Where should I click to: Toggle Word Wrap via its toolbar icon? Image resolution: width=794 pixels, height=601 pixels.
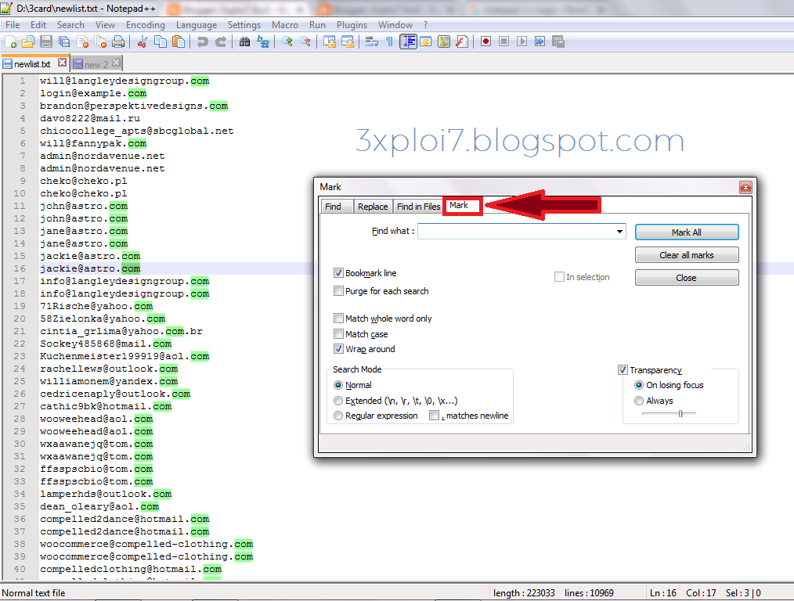(370, 41)
